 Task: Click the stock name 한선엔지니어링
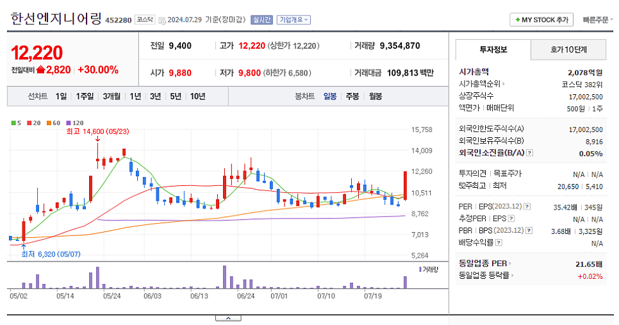coord(56,19)
